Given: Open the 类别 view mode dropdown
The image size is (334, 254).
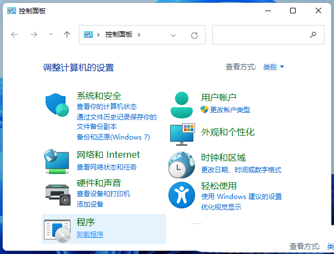Looking at the screenshot, I should click(273, 67).
